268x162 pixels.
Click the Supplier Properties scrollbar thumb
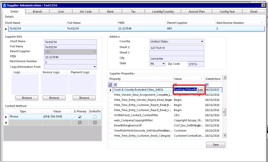point(224,112)
